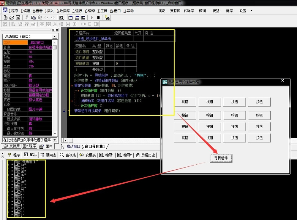Click the Run (play triangle) toolbar icon
Viewport: 297px width, 220px height.
point(92,18)
